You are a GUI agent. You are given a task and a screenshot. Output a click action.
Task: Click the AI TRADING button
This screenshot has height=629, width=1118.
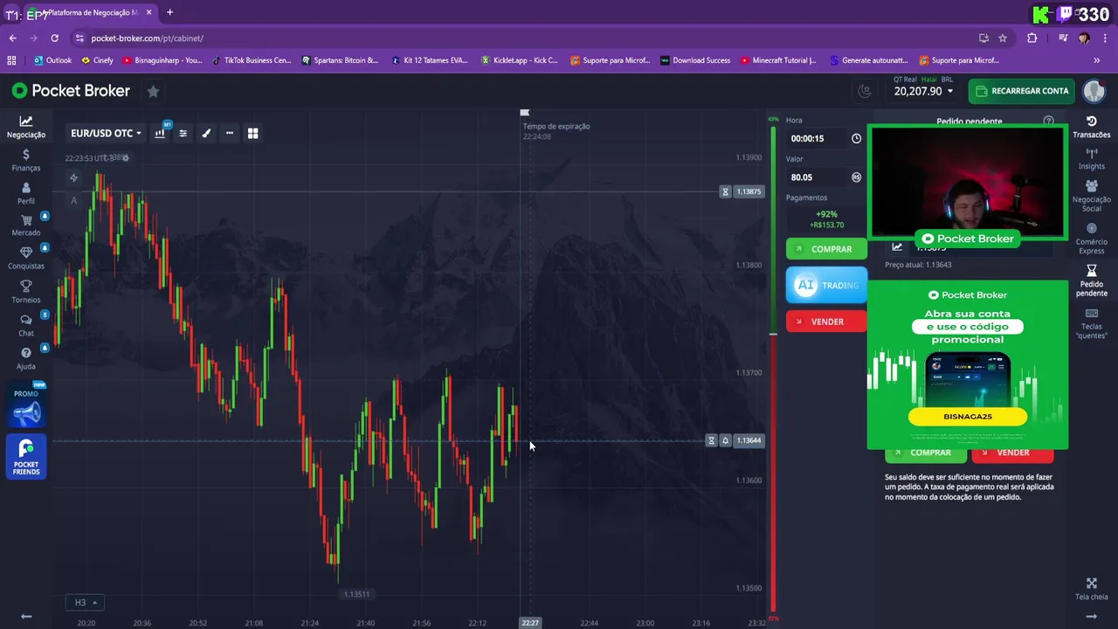point(826,285)
